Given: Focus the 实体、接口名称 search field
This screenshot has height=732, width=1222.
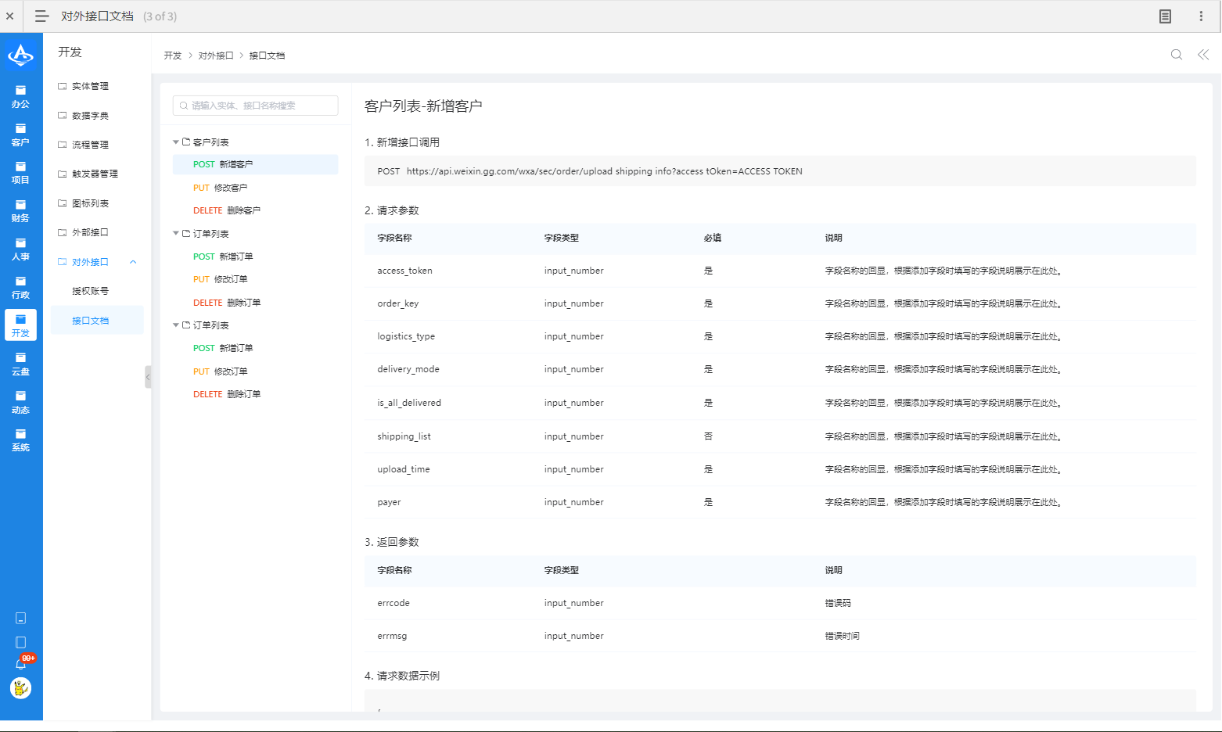Looking at the screenshot, I should click(256, 106).
